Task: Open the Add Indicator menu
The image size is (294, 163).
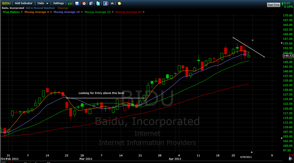Action: click(24, 3)
